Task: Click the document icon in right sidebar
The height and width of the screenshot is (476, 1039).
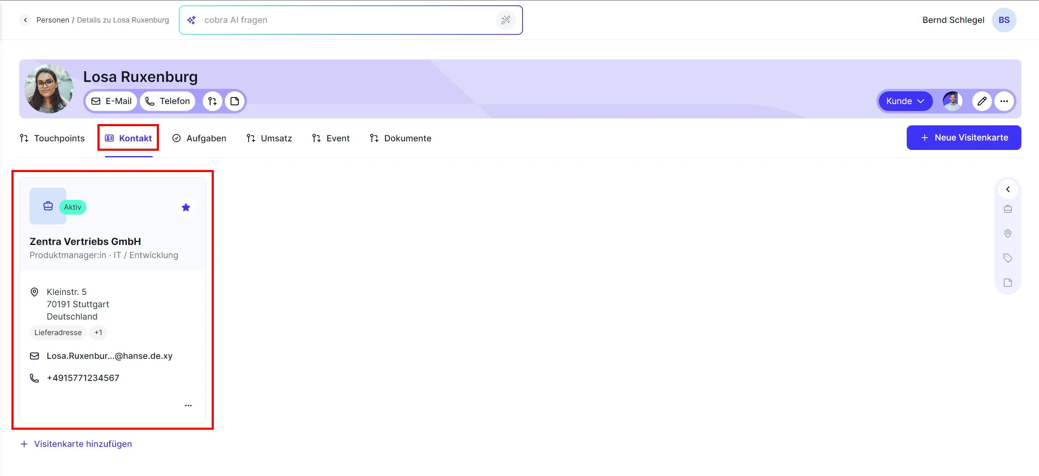Action: [1007, 283]
